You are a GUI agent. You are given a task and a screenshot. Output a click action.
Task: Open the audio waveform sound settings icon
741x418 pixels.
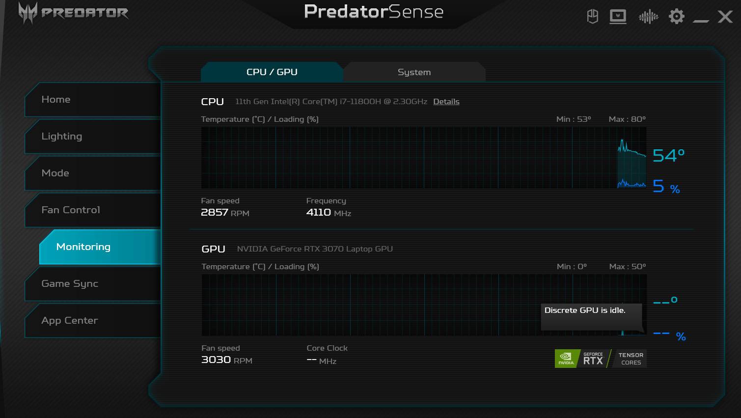(x=648, y=17)
